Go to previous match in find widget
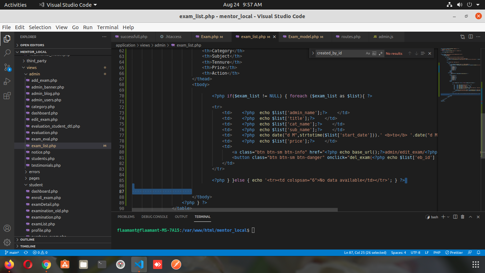The width and height of the screenshot is (485, 273). click(x=410, y=53)
